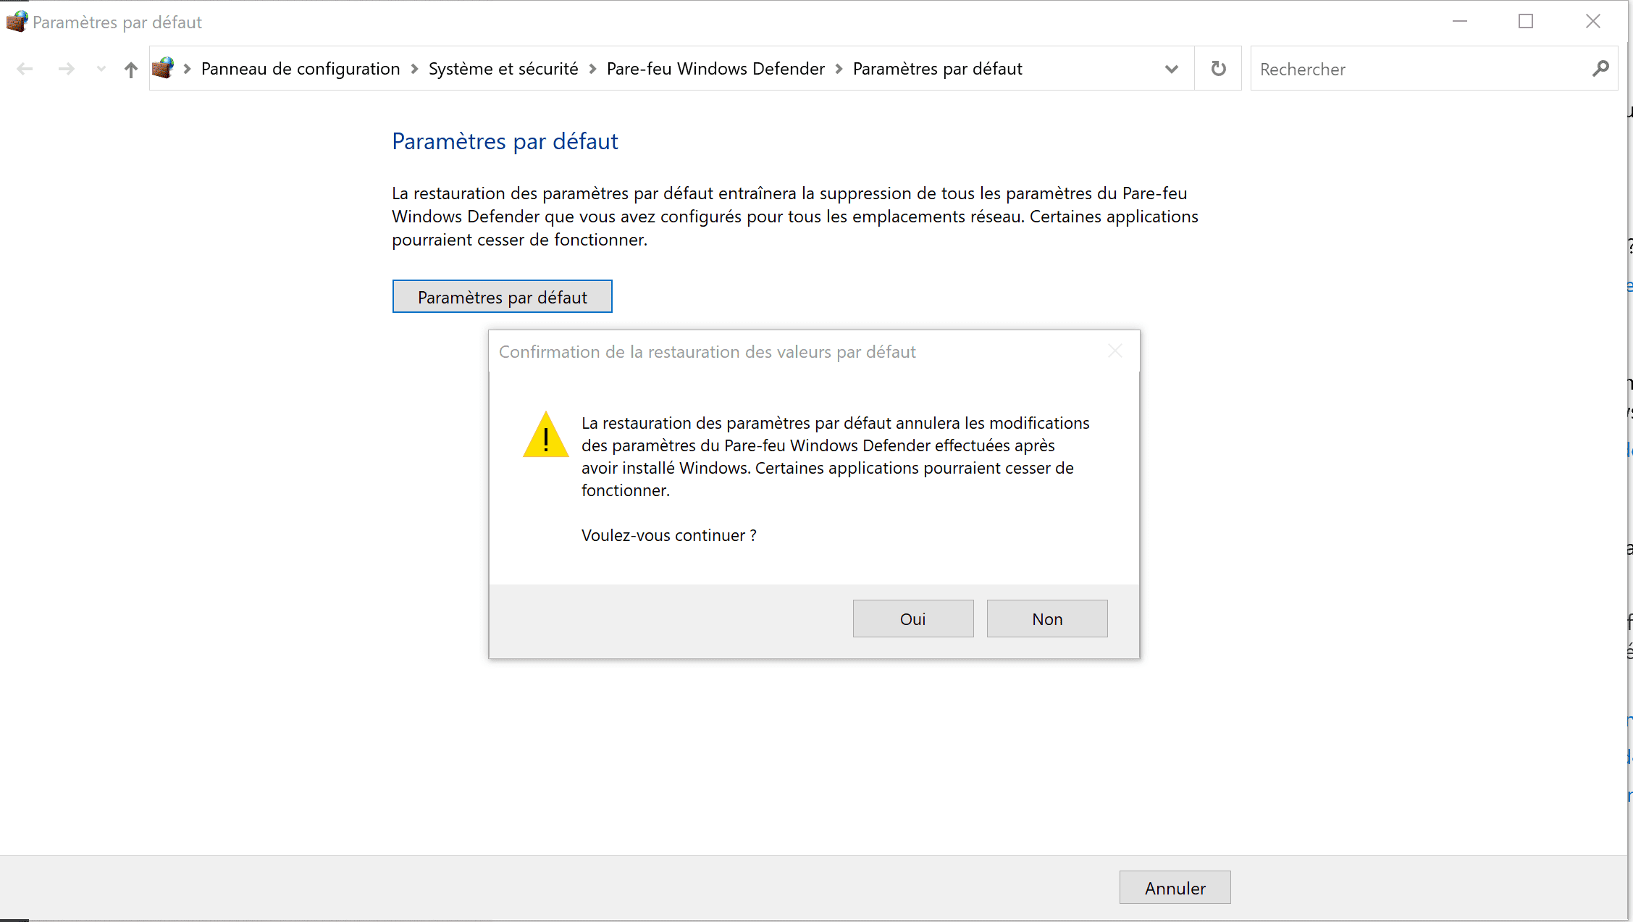This screenshot has width=1633, height=922.
Task: Click the firewall icon in the address bar
Action: (164, 68)
